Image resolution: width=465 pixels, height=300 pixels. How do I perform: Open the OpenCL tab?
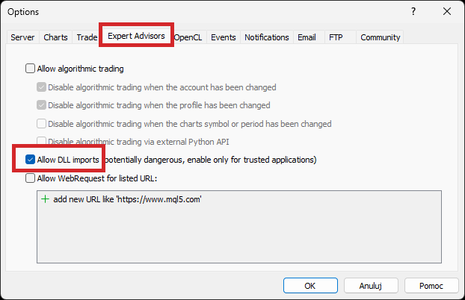click(188, 37)
